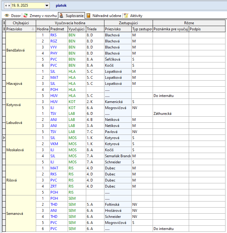Click the Náhradné učebne book icon
The height and width of the screenshot is (233, 227).
[88, 15]
